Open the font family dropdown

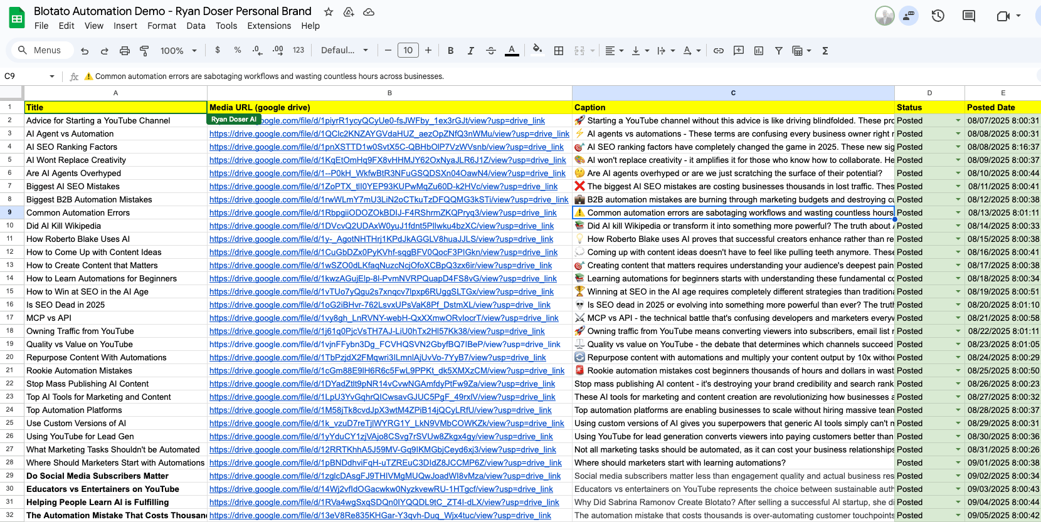coord(344,51)
